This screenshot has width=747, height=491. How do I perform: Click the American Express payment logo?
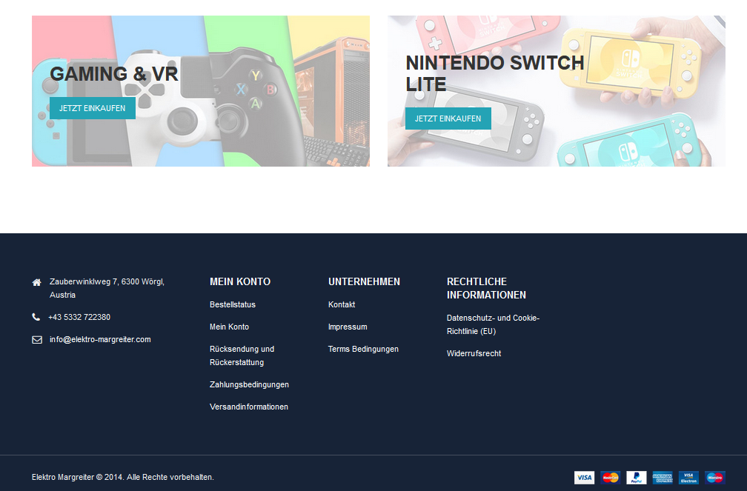tap(663, 477)
